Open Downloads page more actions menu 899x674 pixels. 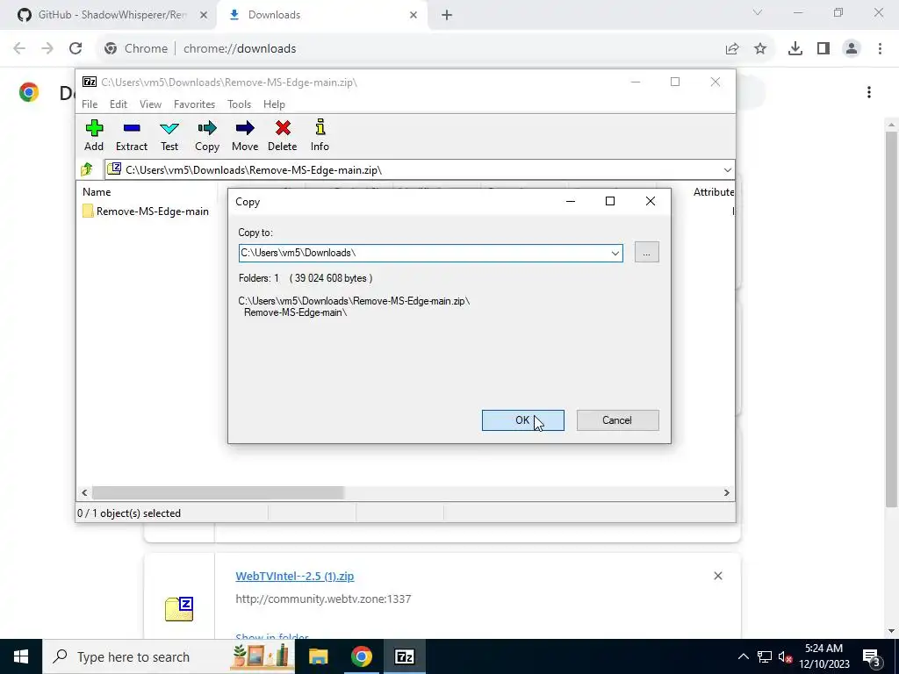(869, 92)
